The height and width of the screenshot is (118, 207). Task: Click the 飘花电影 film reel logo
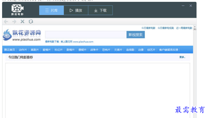[17, 10]
